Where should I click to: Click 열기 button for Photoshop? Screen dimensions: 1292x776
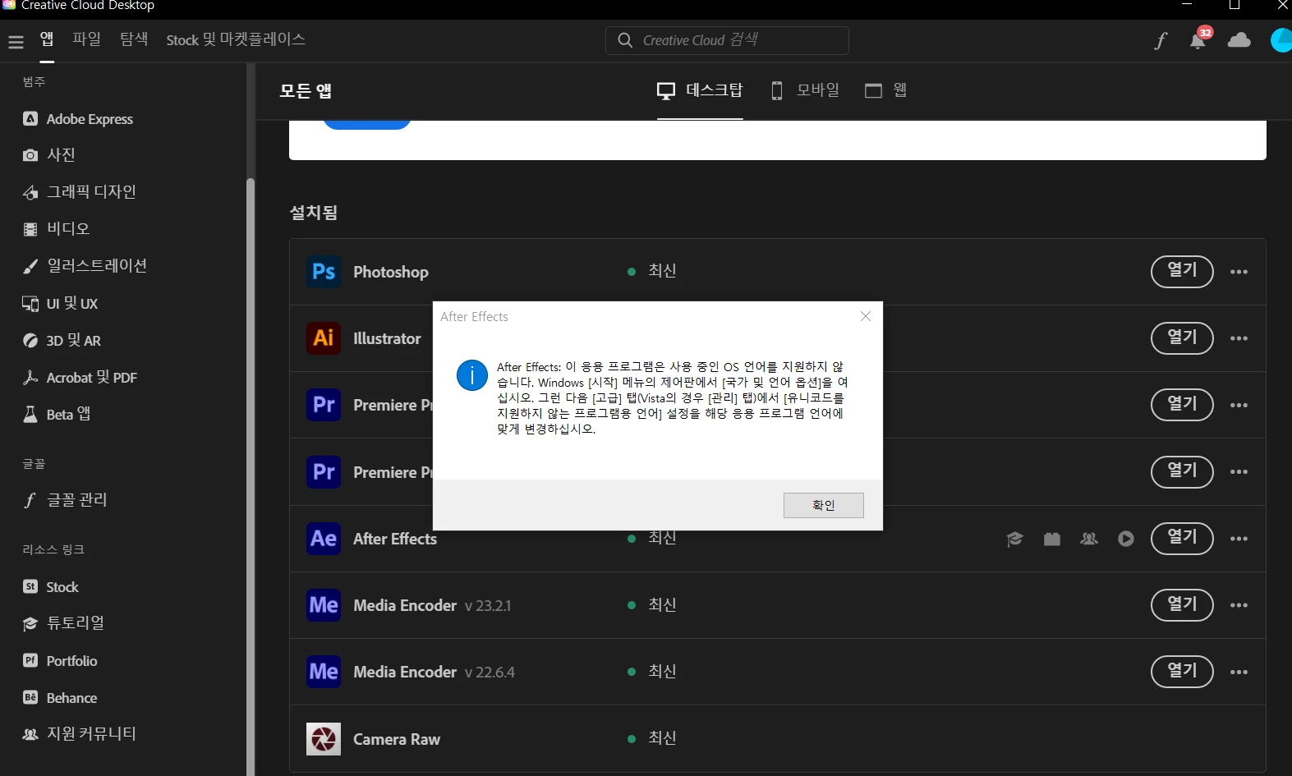click(1182, 272)
